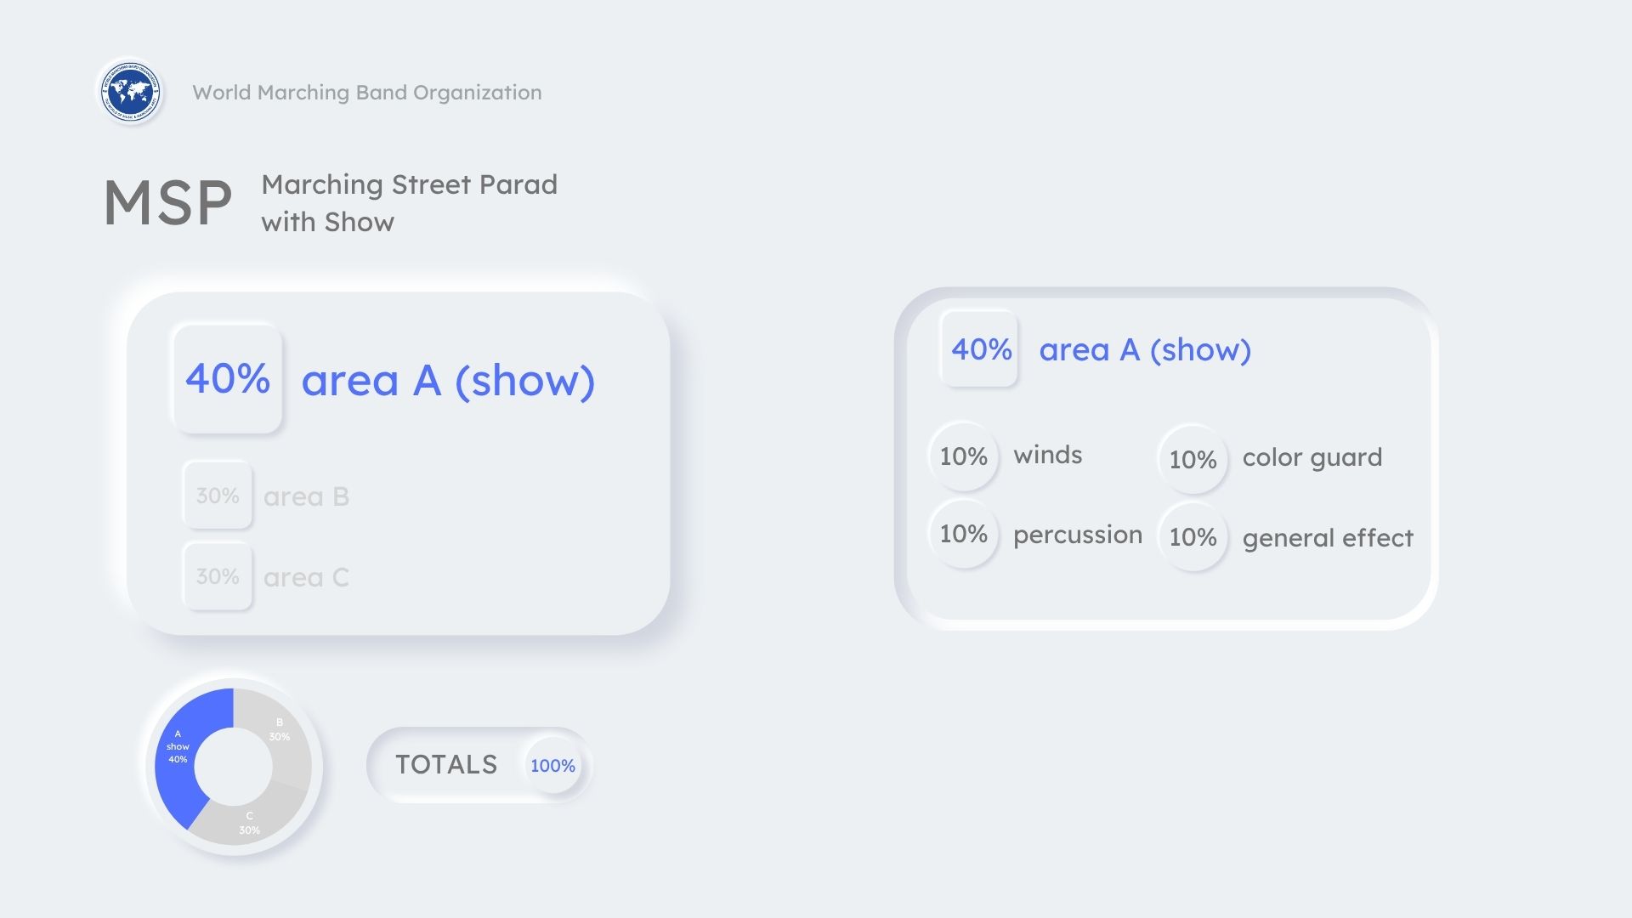Click the MSP heading

tap(167, 203)
